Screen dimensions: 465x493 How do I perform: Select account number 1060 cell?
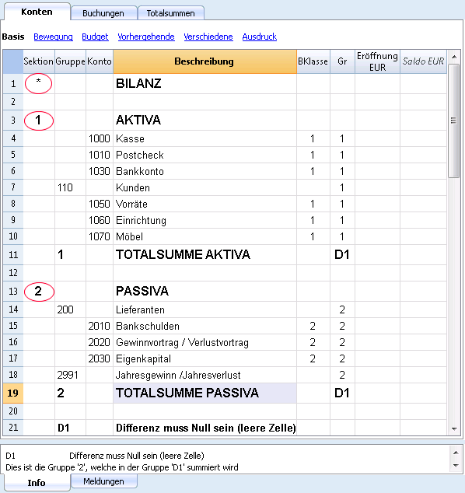pyautogui.click(x=100, y=220)
